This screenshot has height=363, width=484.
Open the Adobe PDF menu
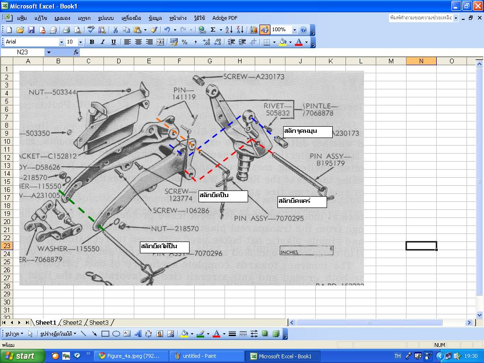[x=225, y=18]
